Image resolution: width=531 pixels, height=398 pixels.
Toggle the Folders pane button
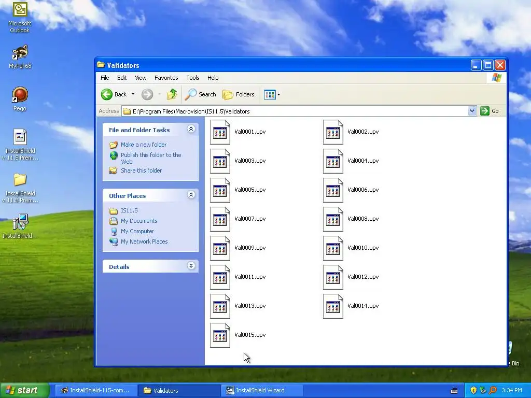(x=239, y=94)
